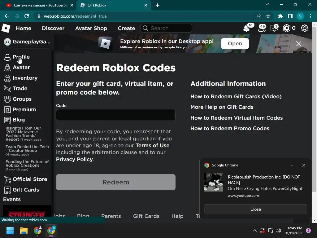The height and width of the screenshot is (238, 317).
Task: Open How to Redeem Gift Cards (Video)
Action: coord(236,97)
